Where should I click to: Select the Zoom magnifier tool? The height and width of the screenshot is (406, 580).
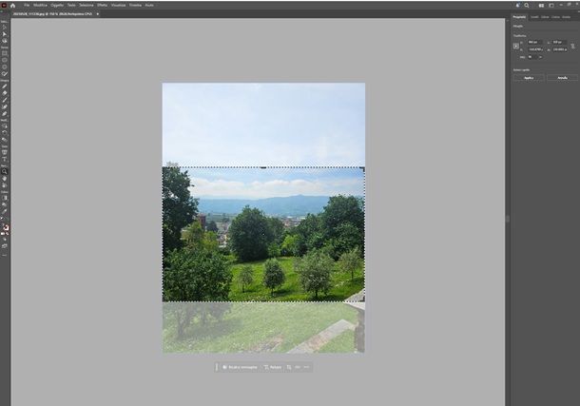click(5, 171)
